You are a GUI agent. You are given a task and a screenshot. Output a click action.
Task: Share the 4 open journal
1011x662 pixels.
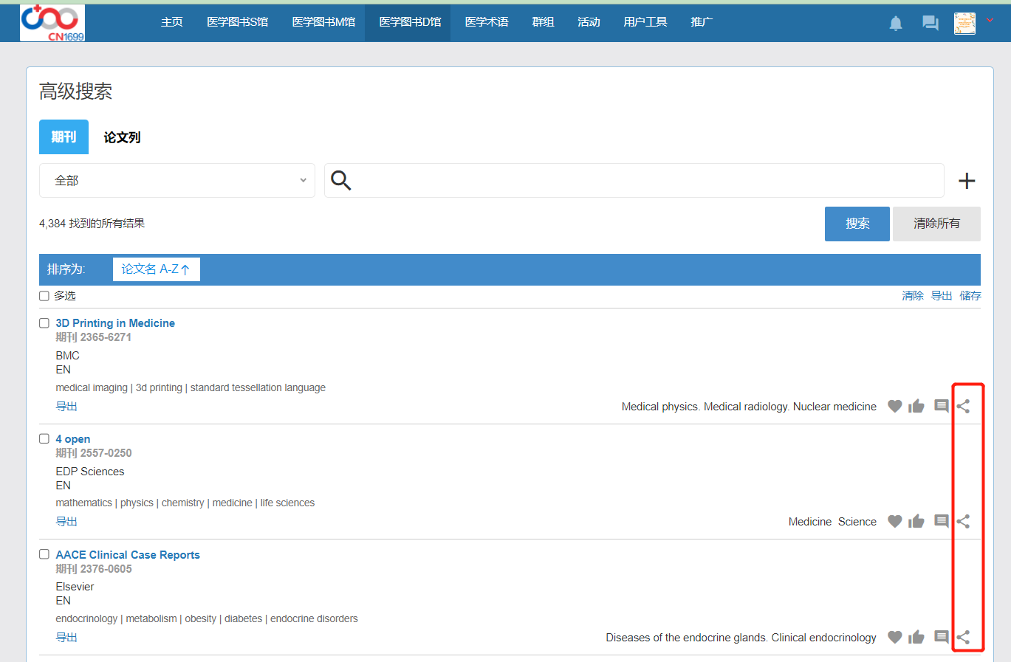[x=963, y=521]
